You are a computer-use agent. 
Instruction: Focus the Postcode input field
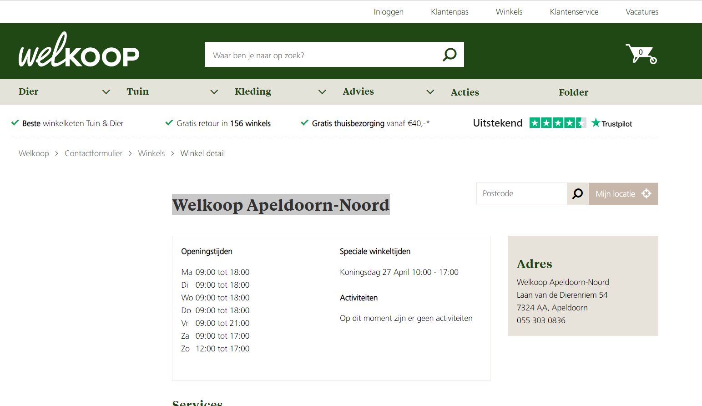point(521,193)
